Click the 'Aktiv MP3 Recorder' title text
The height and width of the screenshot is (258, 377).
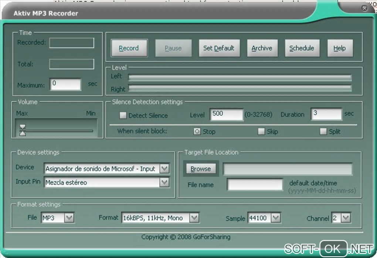click(x=46, y=13)
